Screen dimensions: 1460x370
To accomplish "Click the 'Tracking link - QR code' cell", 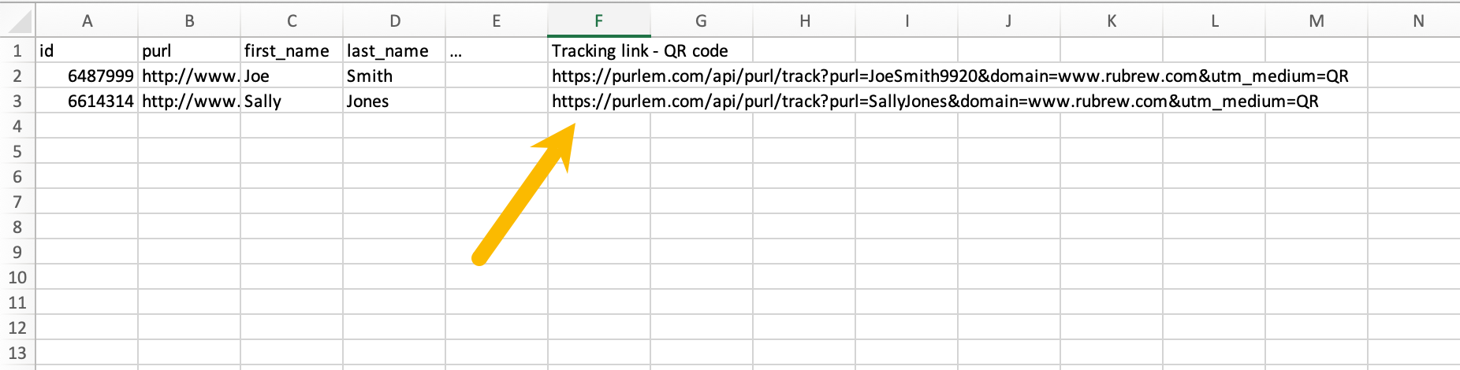I will tap(599, 50).
